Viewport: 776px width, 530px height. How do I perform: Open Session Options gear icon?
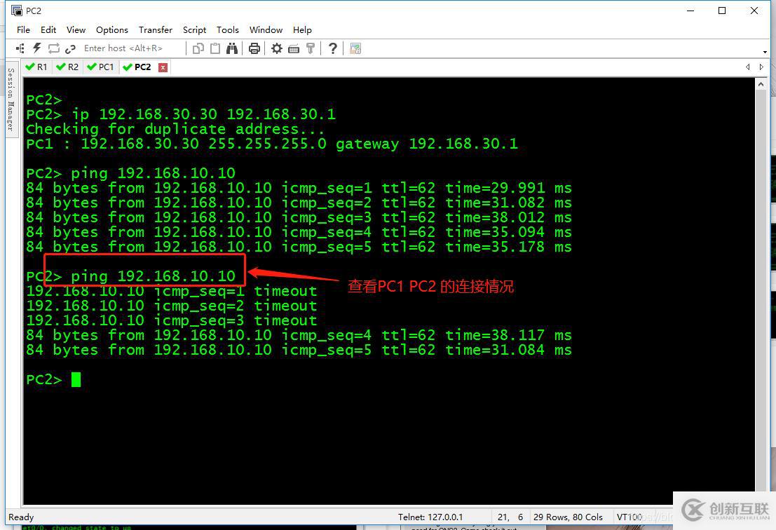pos(277,48)
